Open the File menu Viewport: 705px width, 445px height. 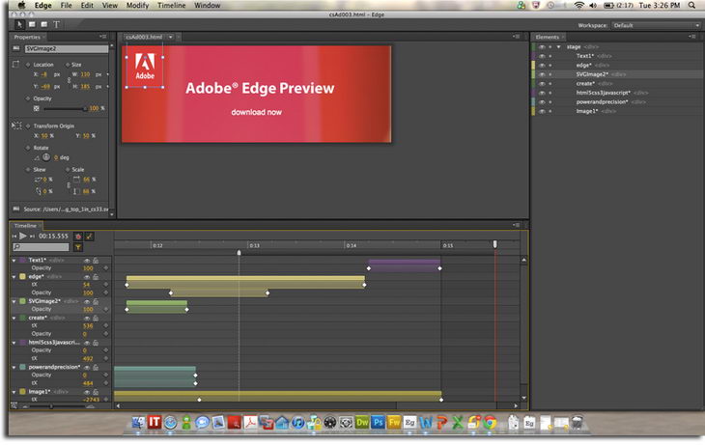tap(66, 6)
